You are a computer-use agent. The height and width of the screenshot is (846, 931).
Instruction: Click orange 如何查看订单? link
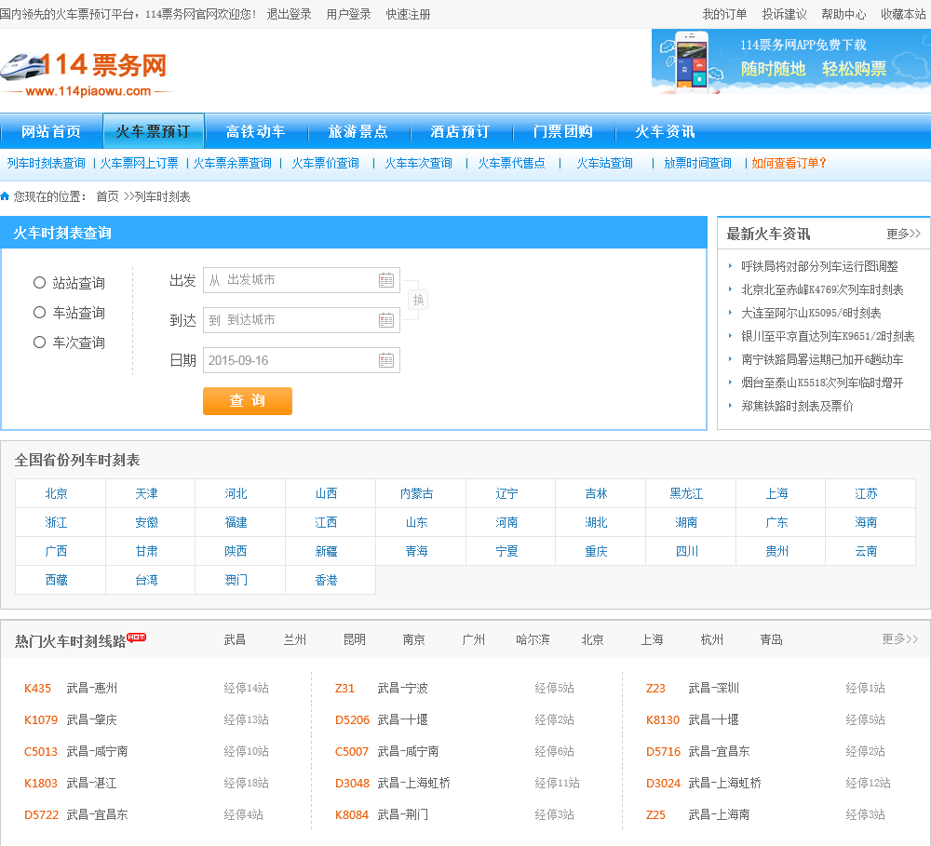click(789, 163)
